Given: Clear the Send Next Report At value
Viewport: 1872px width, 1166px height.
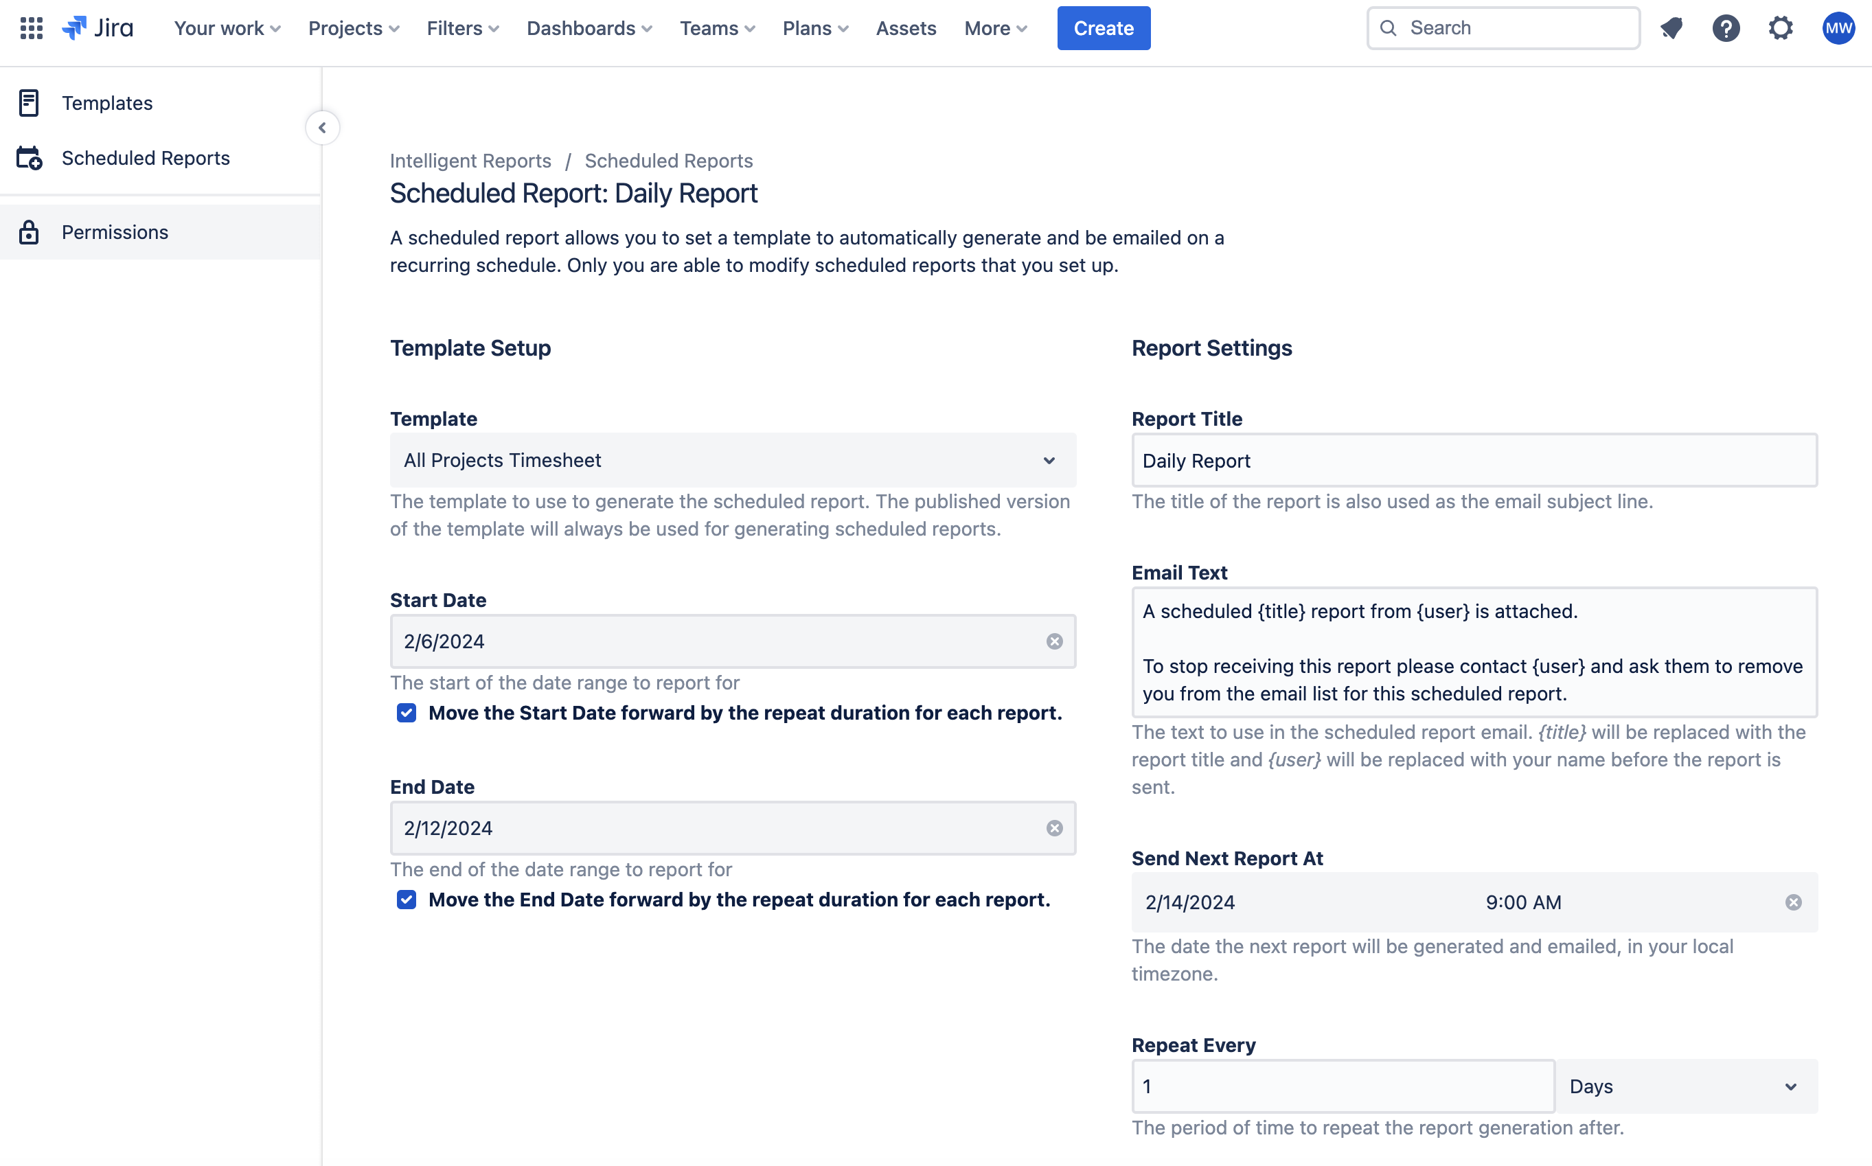Looking at the screenshot, I should (1794, 902).
